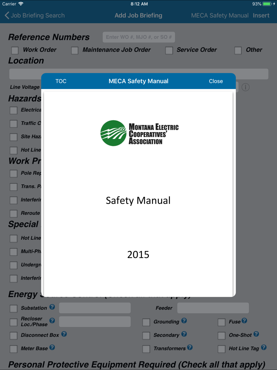The image size is (277, 370).
Task: Tap the 'Line Voltage' label
Action: (x=25, y=87)
